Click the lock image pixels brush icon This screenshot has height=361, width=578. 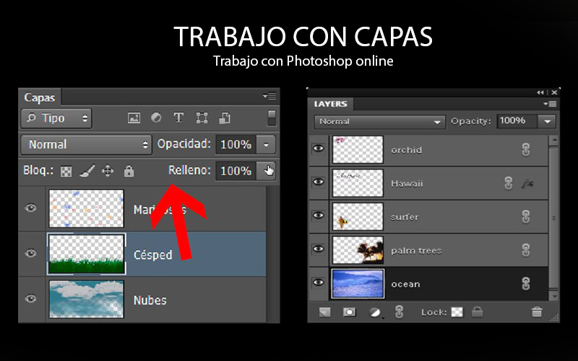coord(86,171)
